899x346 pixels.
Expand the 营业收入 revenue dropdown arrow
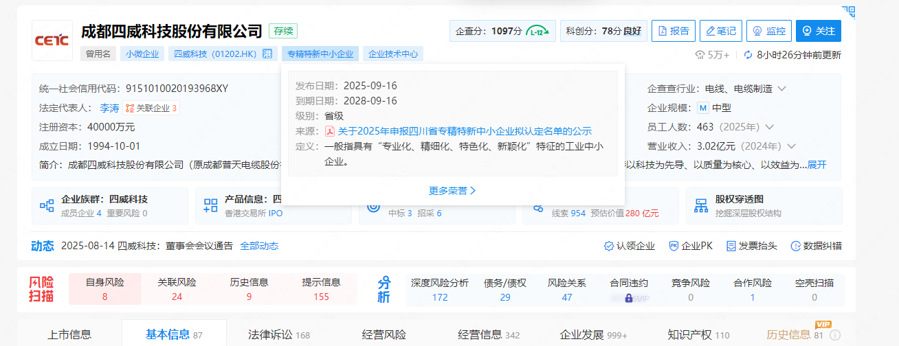coord(792,146)
